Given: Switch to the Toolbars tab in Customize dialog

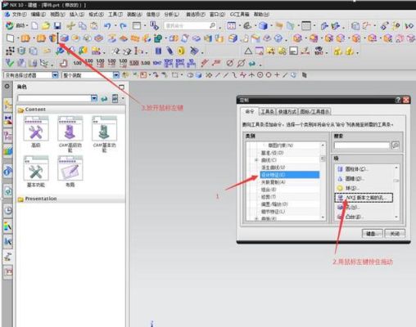Looking at the screenshot, I should [x=267, y=111].
